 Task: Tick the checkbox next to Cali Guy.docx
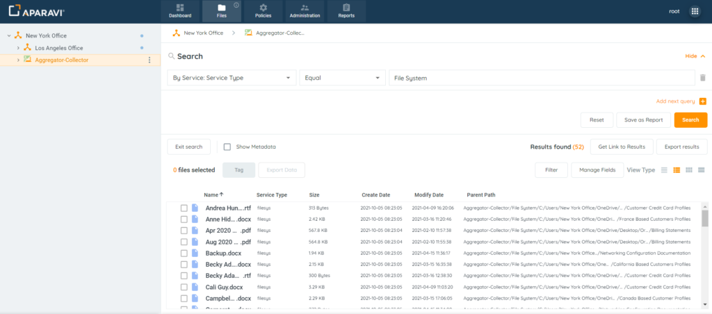click(184, 287)
